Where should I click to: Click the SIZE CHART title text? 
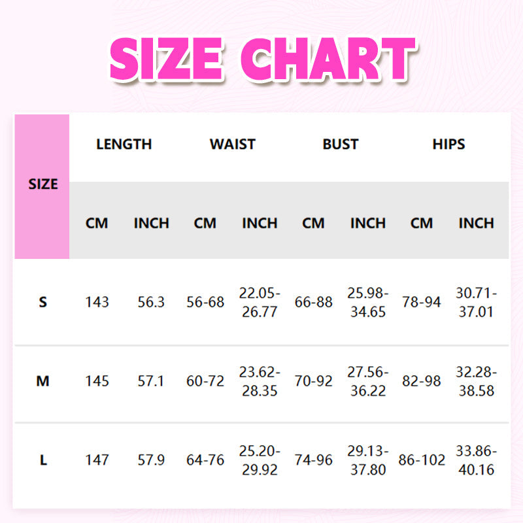261,59
